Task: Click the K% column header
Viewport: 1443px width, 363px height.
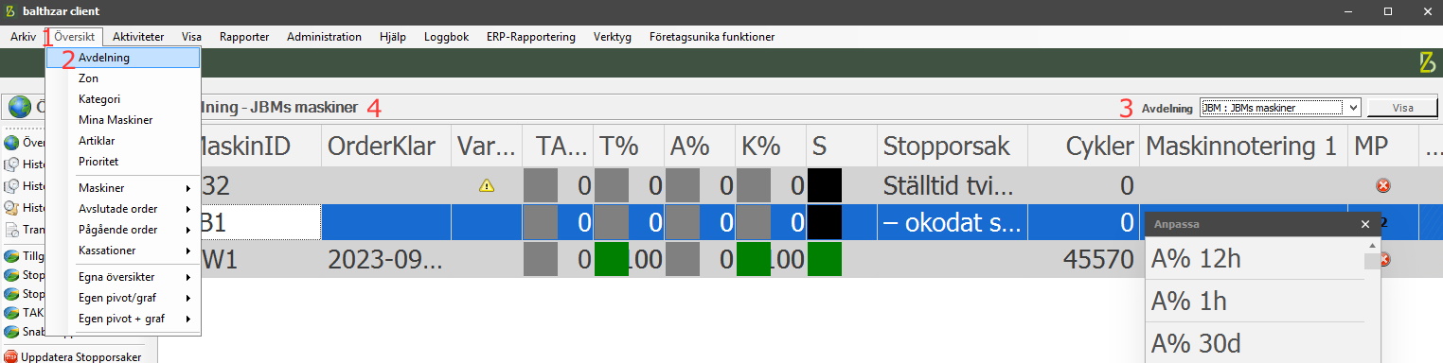Action: click(771, 146)
